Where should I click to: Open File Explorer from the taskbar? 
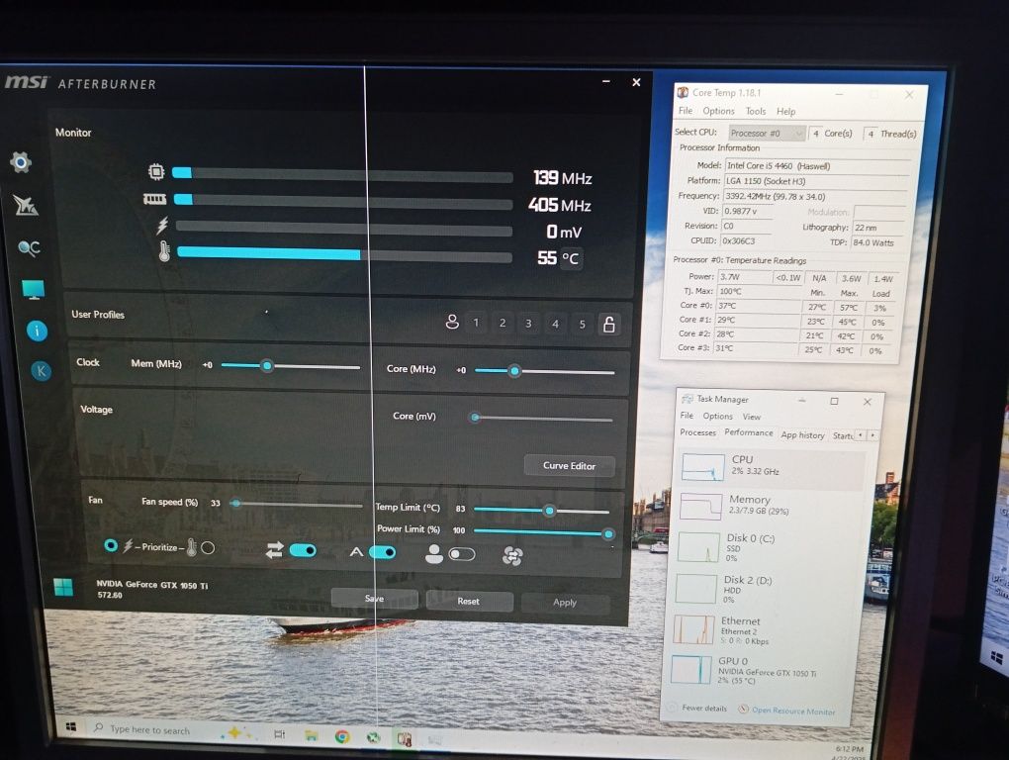[x=312, y=735]
